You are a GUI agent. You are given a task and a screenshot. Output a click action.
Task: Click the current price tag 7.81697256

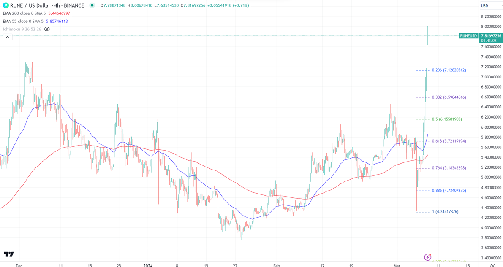click(x=491, y=36)
